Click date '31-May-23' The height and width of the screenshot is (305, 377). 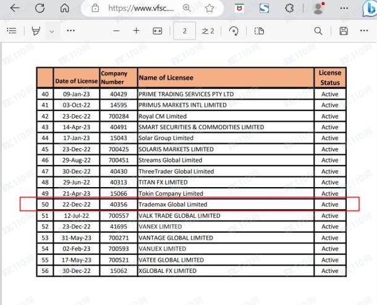coord(77,238)
